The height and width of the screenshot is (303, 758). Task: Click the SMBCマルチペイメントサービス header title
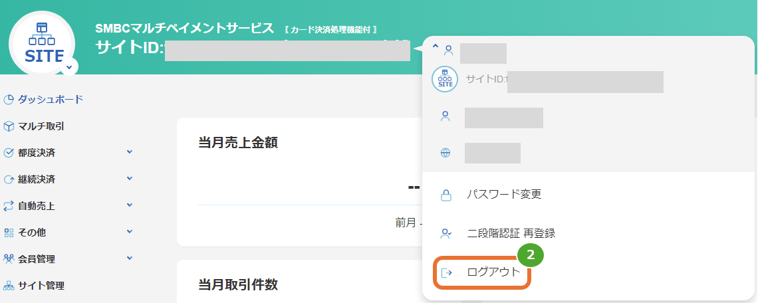pos(185,29)
